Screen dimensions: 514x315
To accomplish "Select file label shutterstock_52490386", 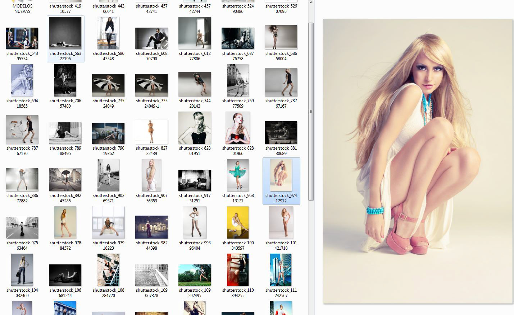I will 238,9.
